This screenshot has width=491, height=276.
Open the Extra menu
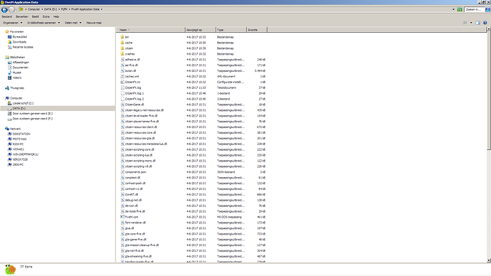(46, 16)
